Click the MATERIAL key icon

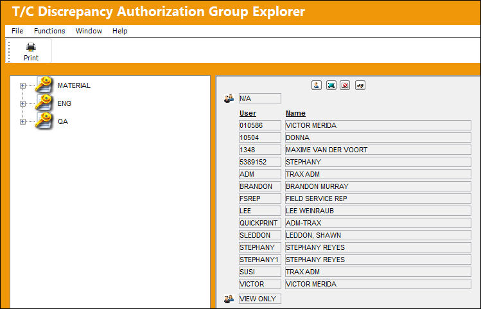(43, 85)
